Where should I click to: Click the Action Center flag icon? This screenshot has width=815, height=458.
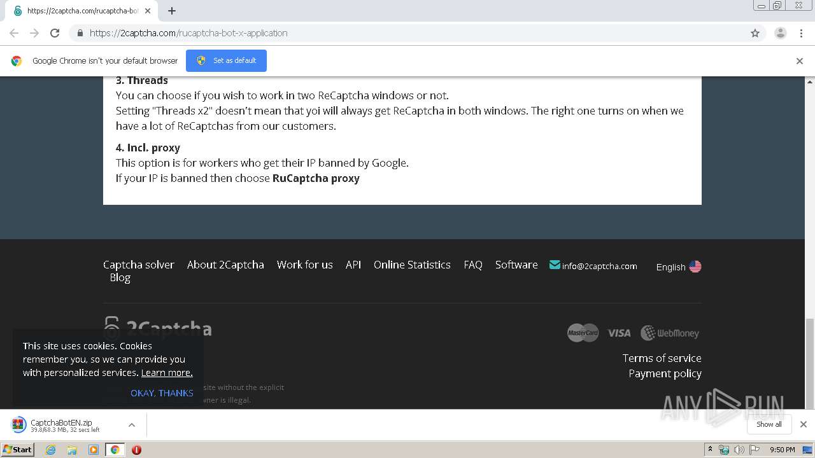(x=755, y=450)
